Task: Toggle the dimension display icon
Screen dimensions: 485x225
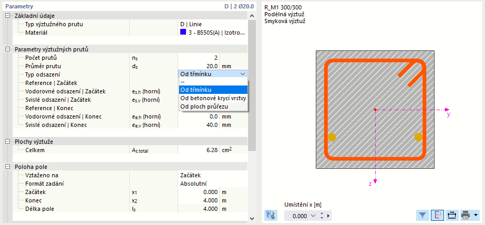Action: click(452, 215)
